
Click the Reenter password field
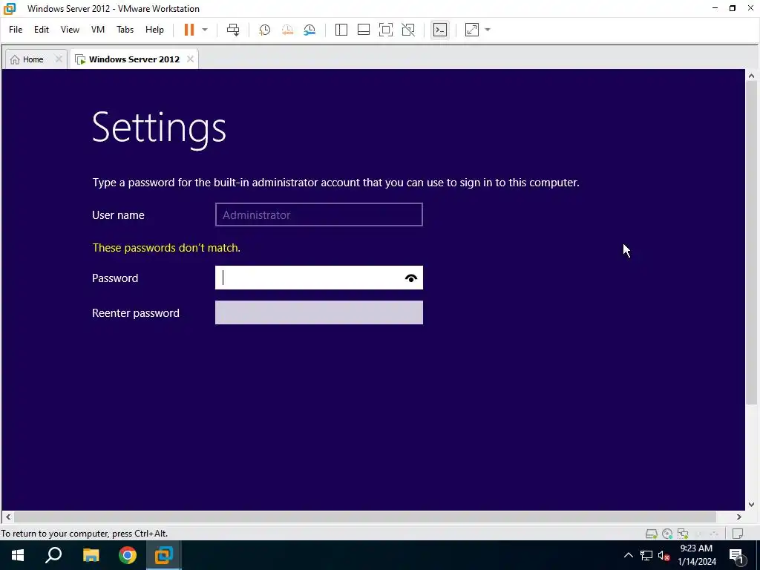click(x=319, y=312)
